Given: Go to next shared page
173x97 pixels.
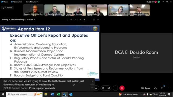Looking at the screenshot, I should 75,20.
